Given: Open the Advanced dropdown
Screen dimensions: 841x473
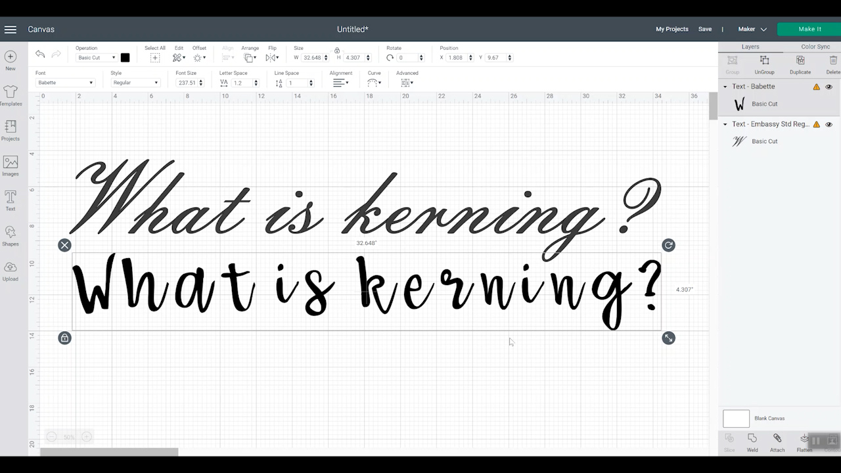Looking at the screenshot, I should [407, 83].
